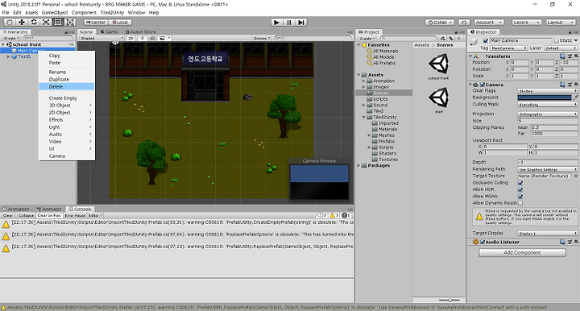Toggle the console error count filter
Image resolution: width=580 pixels, height=311 pixels.
[x=346, y=215]
